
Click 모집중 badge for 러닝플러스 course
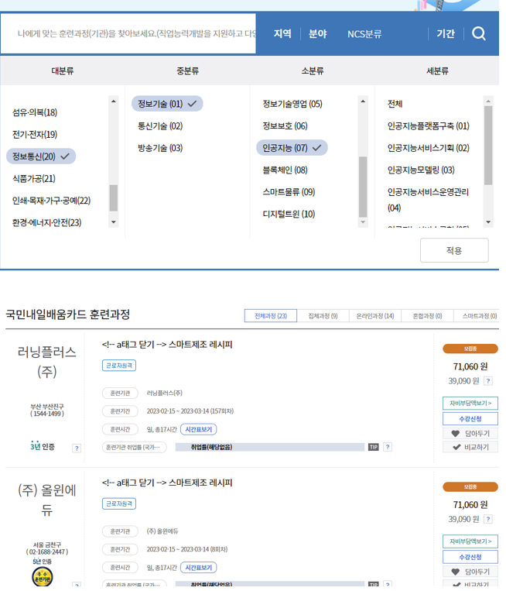tap(470, 349)
